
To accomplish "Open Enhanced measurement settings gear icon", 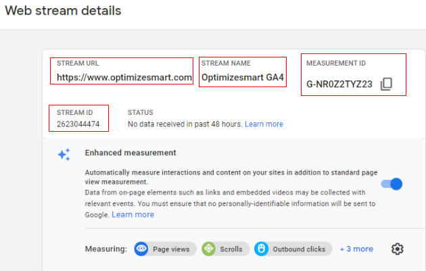I will point(397,249).
